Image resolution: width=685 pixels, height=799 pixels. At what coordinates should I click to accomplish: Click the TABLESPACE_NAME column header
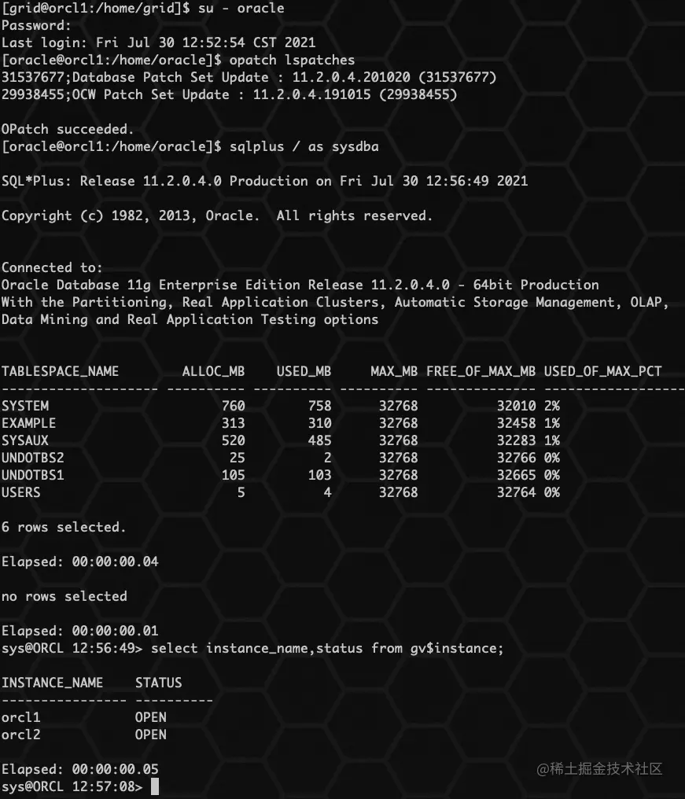coord(60,371)
